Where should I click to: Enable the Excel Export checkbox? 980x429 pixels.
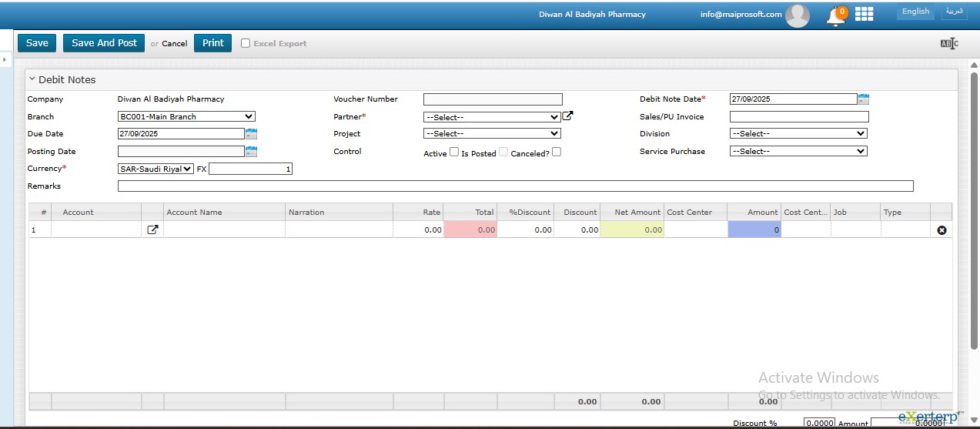pos(246,44)
